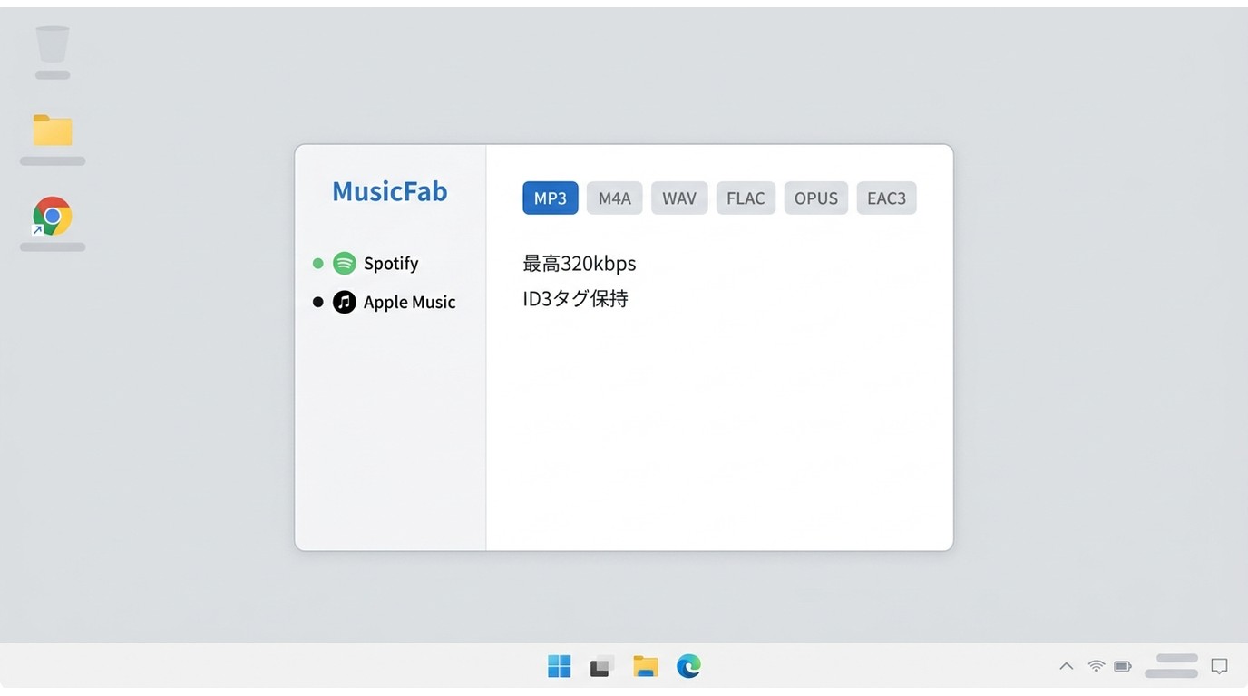This screenshot has width=1248, height=696.
Task: Switch to the M4A format tab
Action: pos(614,198)
